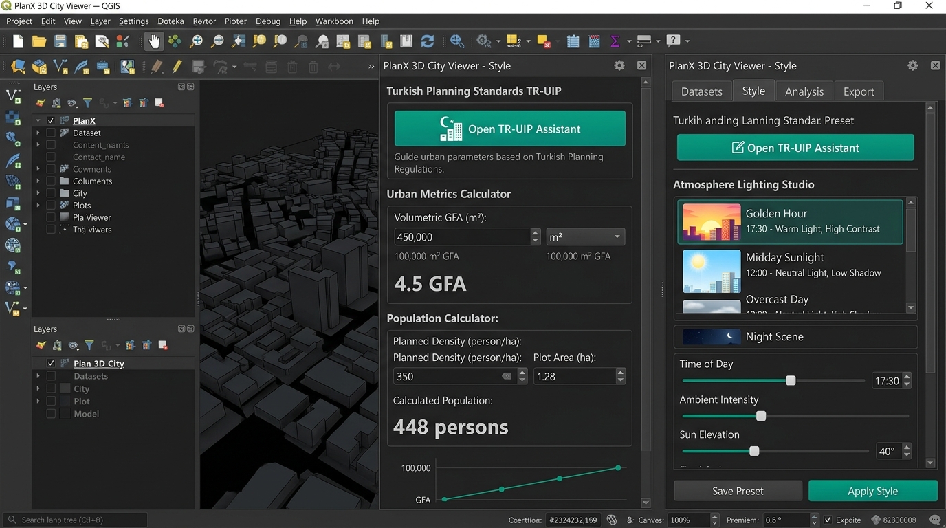
Task: Click the Apply Style button
Action: pos(873,491)
